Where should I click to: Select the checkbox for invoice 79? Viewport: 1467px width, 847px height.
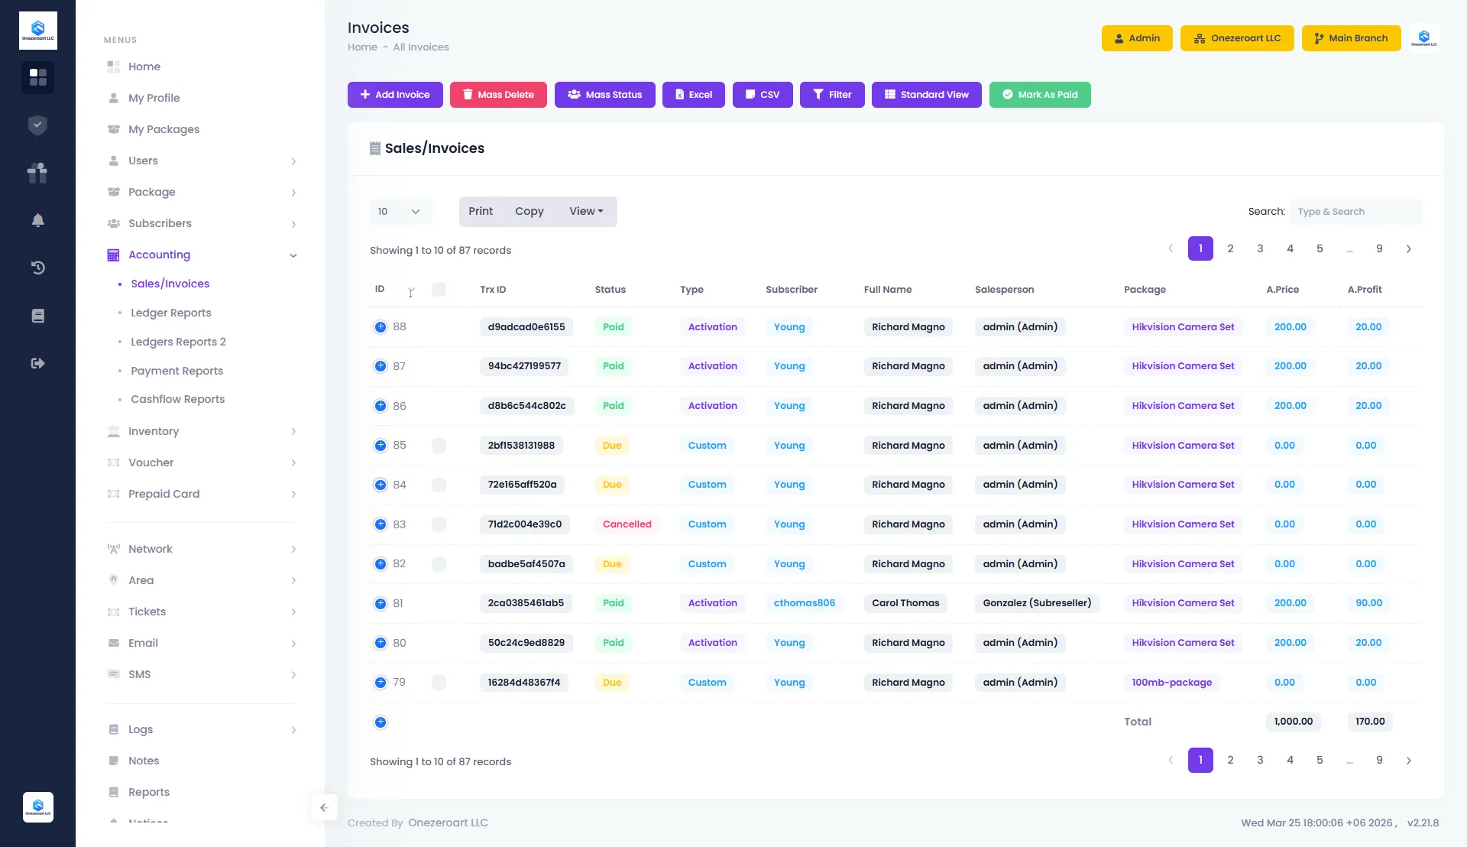pyautogui.click(x=439, y=683)
